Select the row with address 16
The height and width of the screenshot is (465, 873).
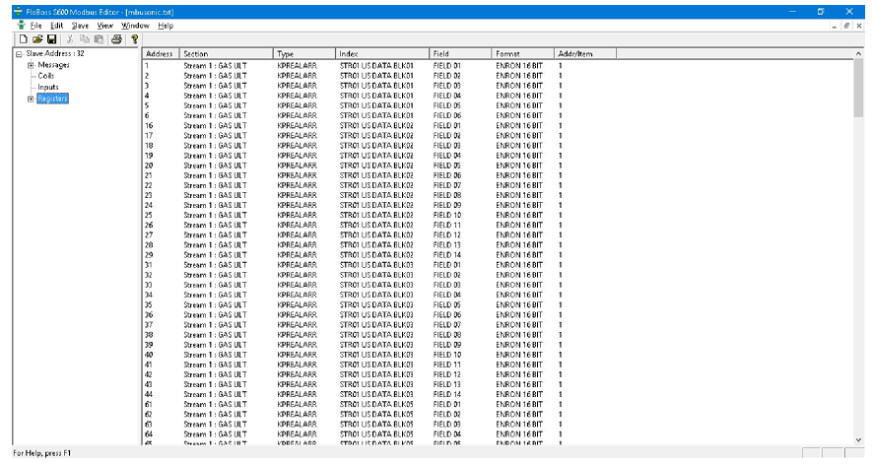point(498,126)
